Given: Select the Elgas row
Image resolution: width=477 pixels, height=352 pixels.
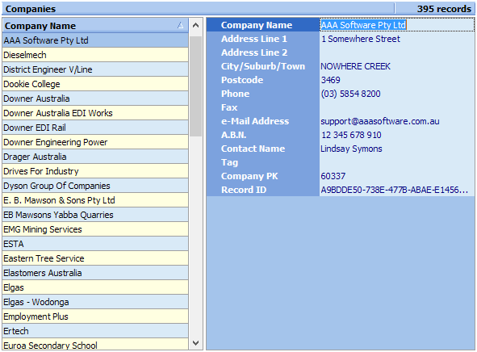Looking at the screenshot, I should point(95,287).
